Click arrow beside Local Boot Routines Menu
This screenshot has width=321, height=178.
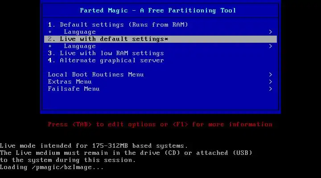(x=271, y=75)
